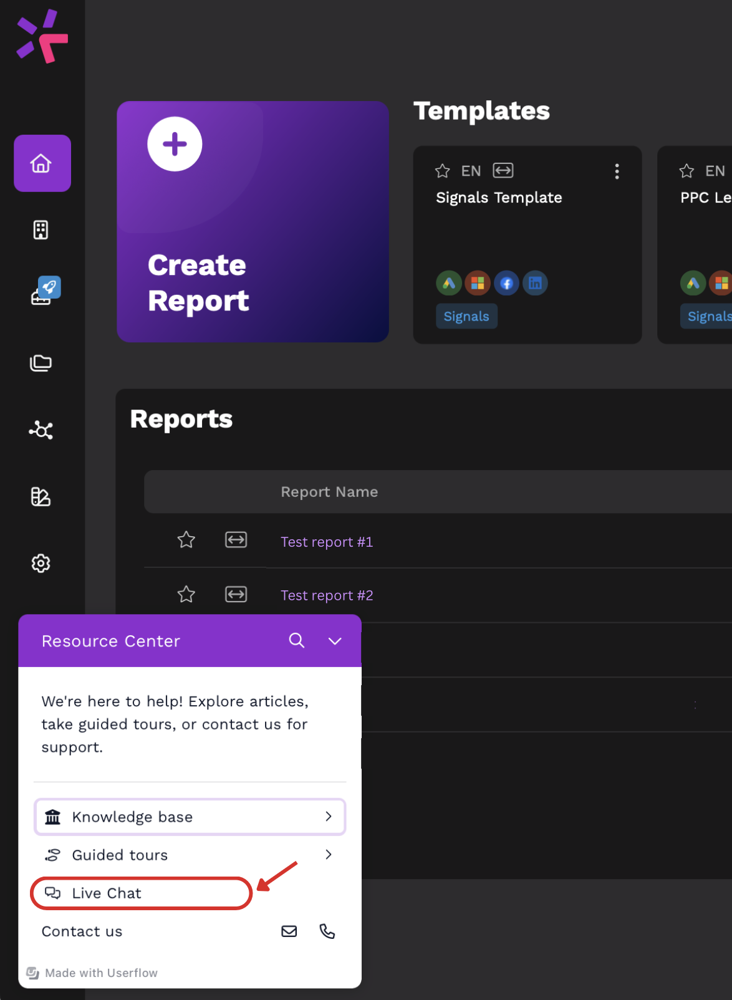Expand the Knowledge base chevron
The height and width of the screenshot is (1000, 732).
(329, 817)
